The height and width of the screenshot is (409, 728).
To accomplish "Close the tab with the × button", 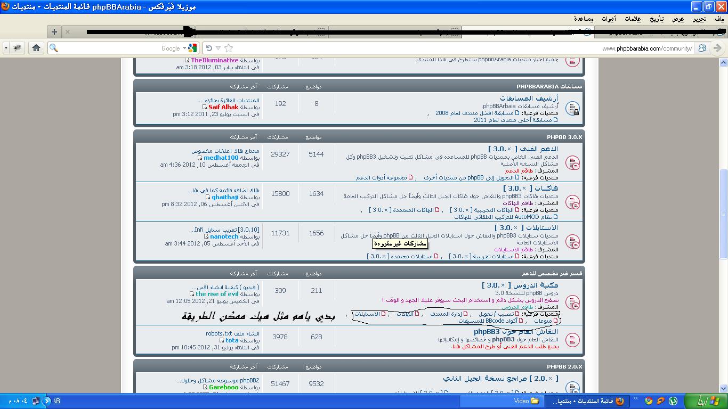I will pyautogui.click(x=68, y=32).
